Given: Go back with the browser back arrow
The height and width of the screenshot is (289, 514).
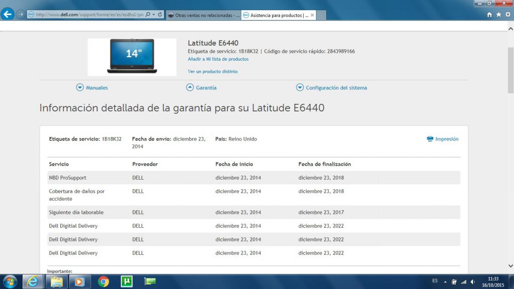Looking at the screenshot, I should click(8, 15).
